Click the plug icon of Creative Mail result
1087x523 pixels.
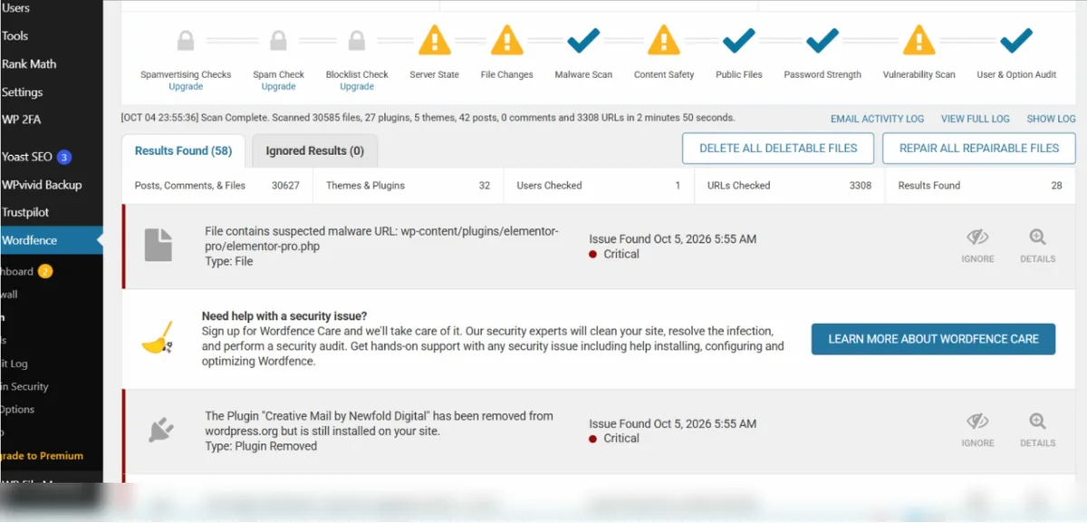(160, 430)
